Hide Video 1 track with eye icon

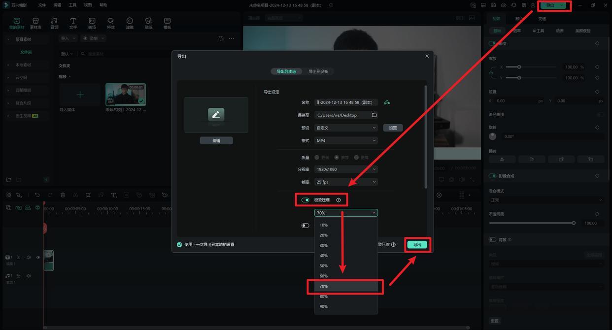[38, 258]
